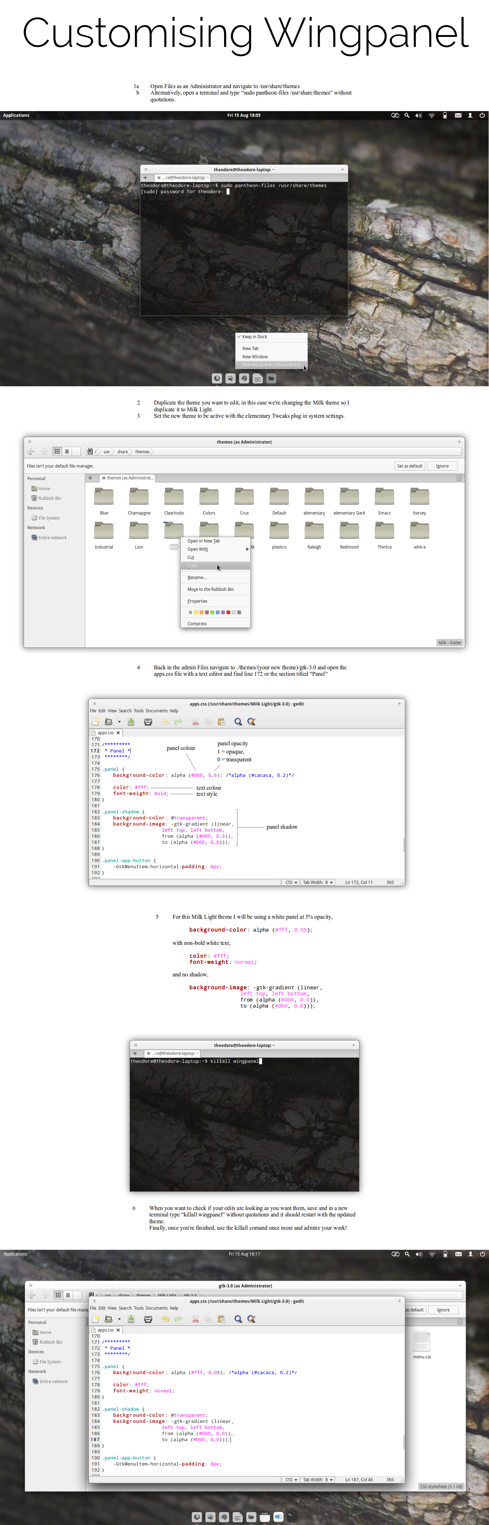Pick the green color label in context menu
489x1525 pixels.
click(212, 613)
